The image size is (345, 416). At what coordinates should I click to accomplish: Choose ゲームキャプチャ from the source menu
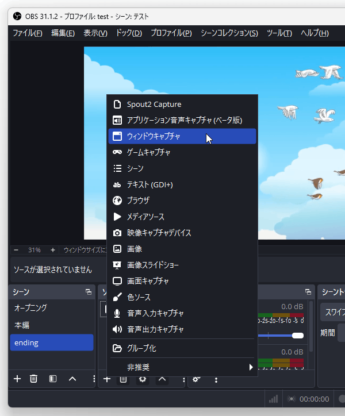(x=148, y=152)
